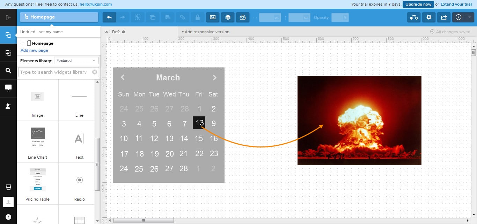477x224 pixels.
Task: Click the Upgrade now button
Action: pos(418,4)
